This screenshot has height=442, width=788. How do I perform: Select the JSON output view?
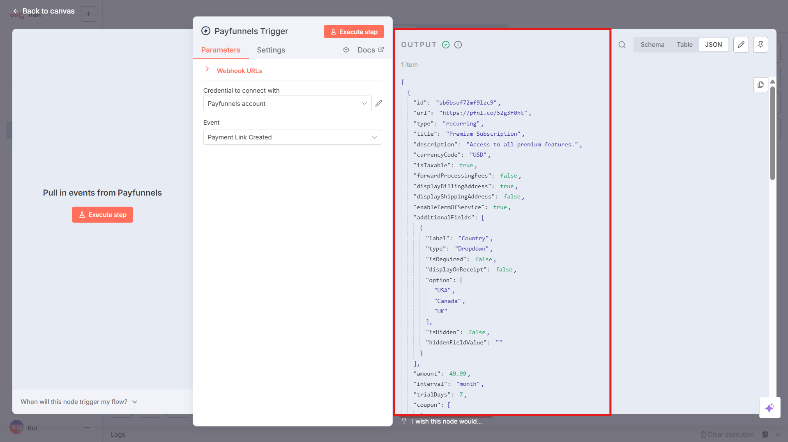[x=713, y=45]
